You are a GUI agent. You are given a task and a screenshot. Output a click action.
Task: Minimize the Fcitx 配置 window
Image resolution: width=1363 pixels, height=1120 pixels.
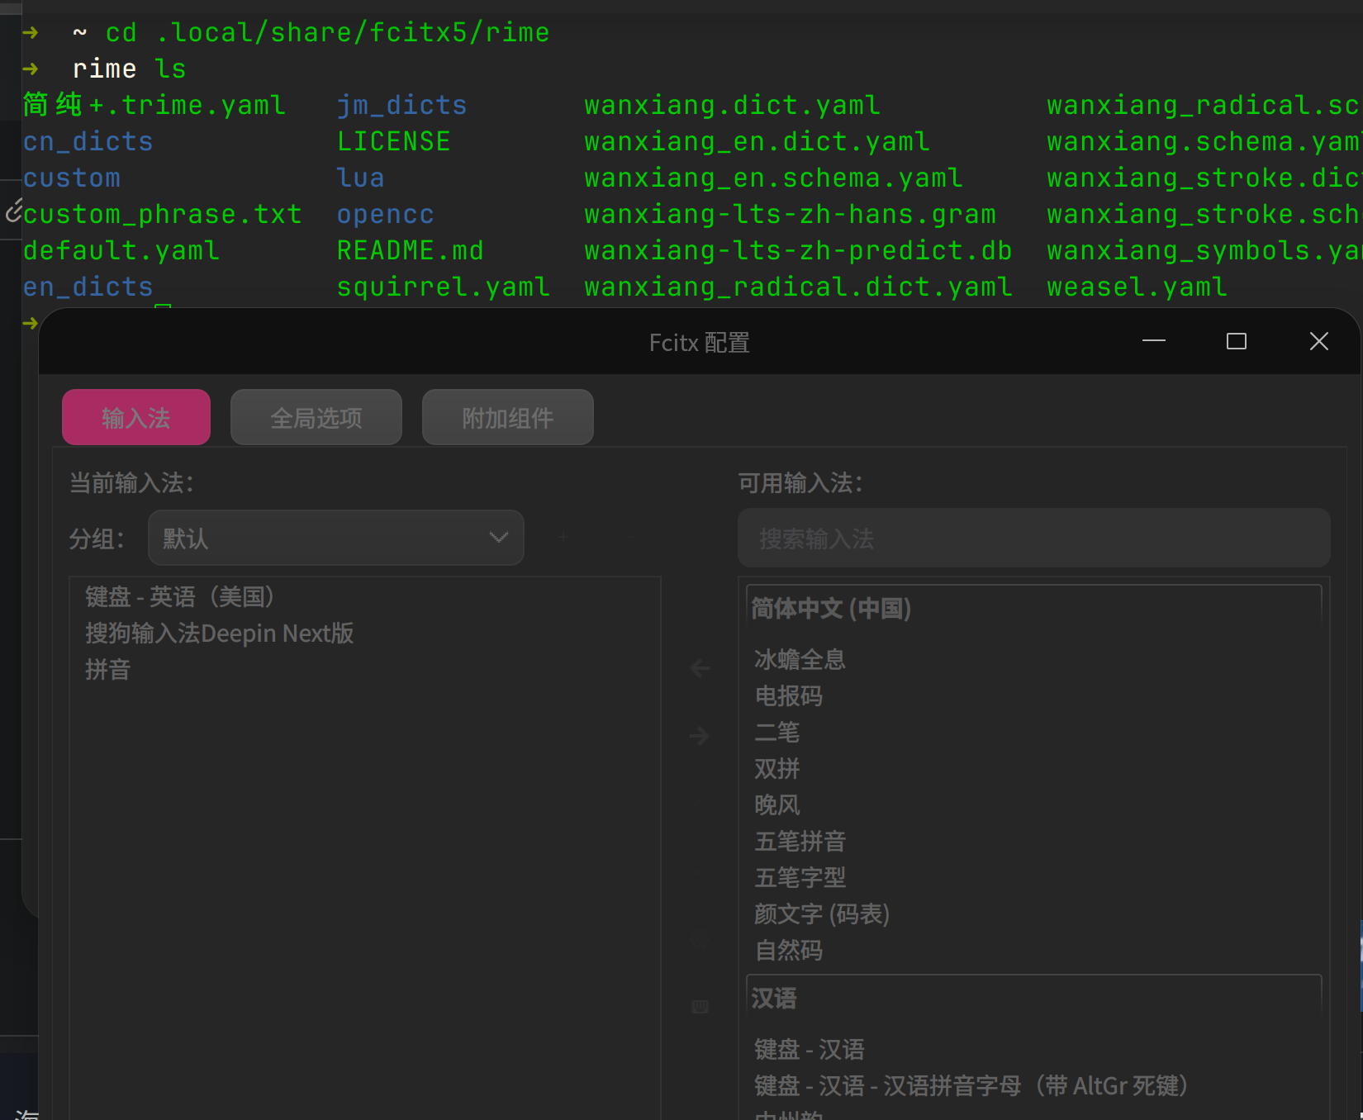(1153, 341)
